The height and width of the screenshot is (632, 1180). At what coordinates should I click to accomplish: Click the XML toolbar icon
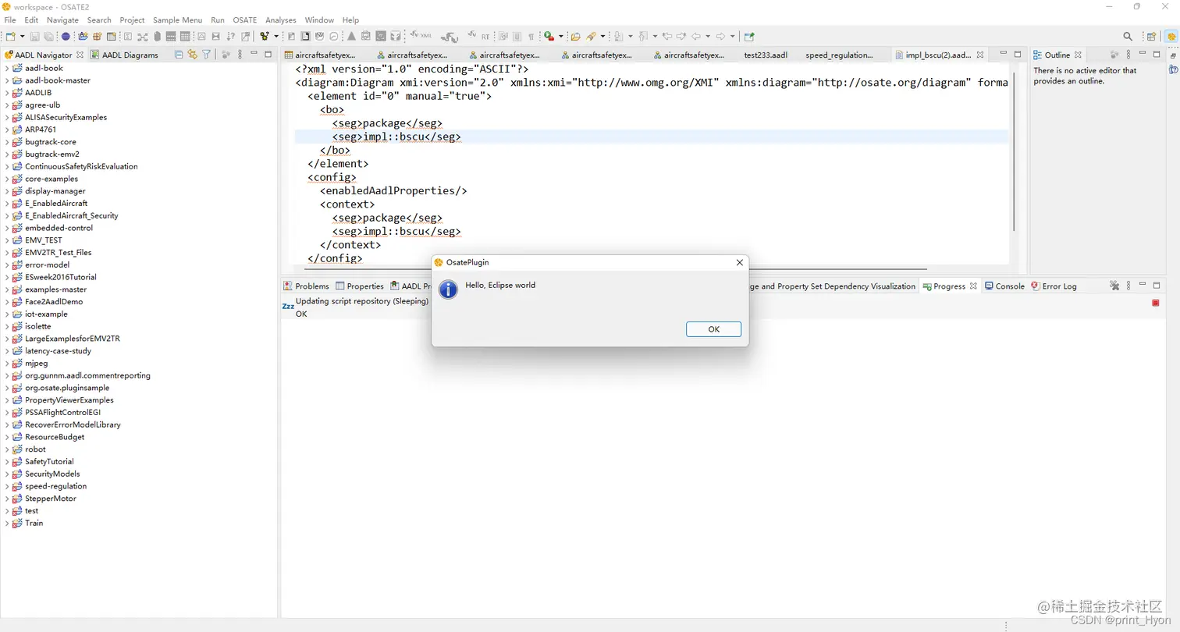click(420, 36)
